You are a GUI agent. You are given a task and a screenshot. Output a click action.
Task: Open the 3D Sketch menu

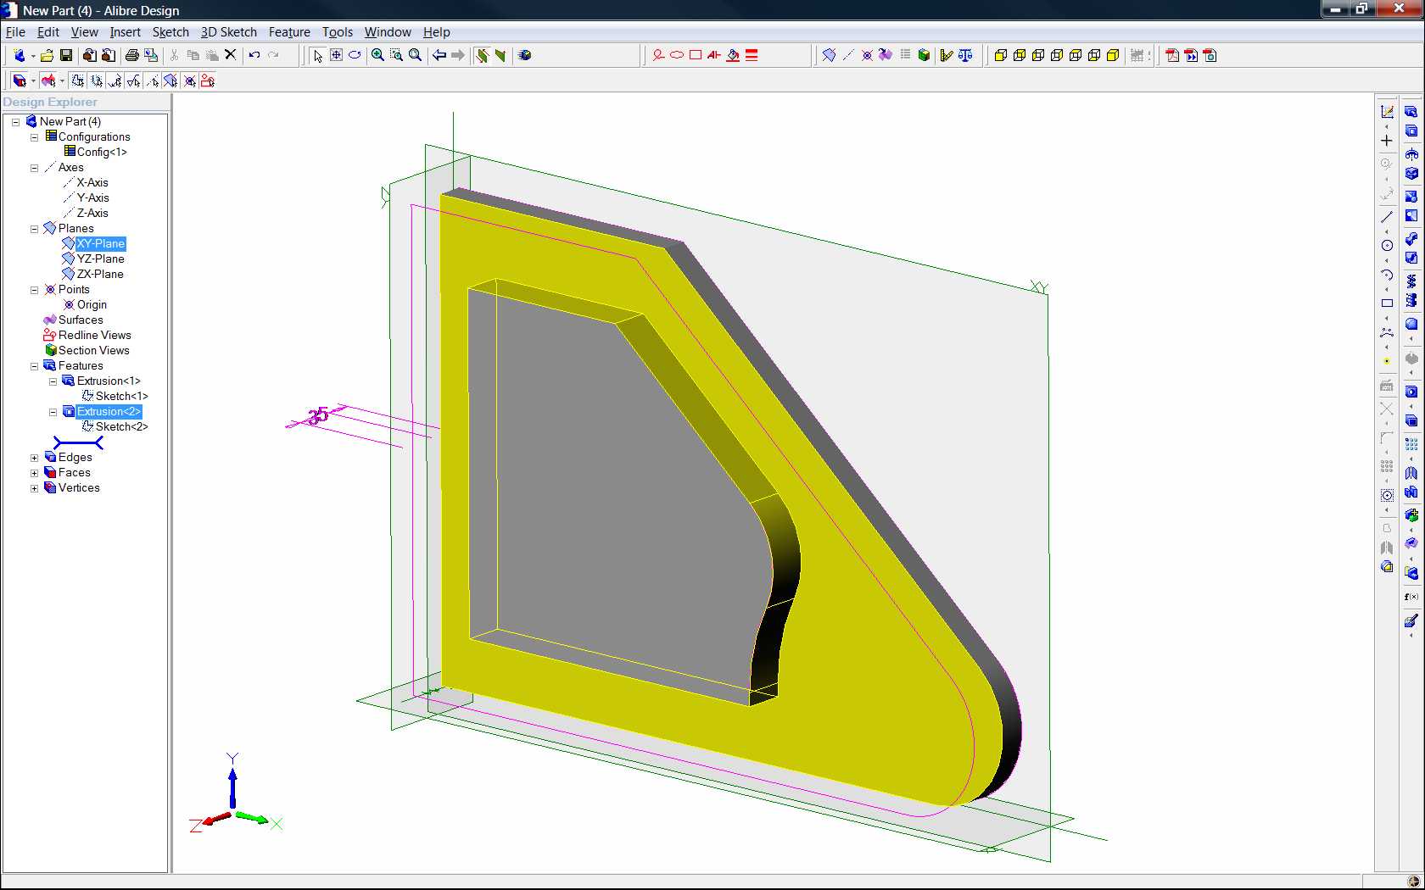tap(228, 32)
